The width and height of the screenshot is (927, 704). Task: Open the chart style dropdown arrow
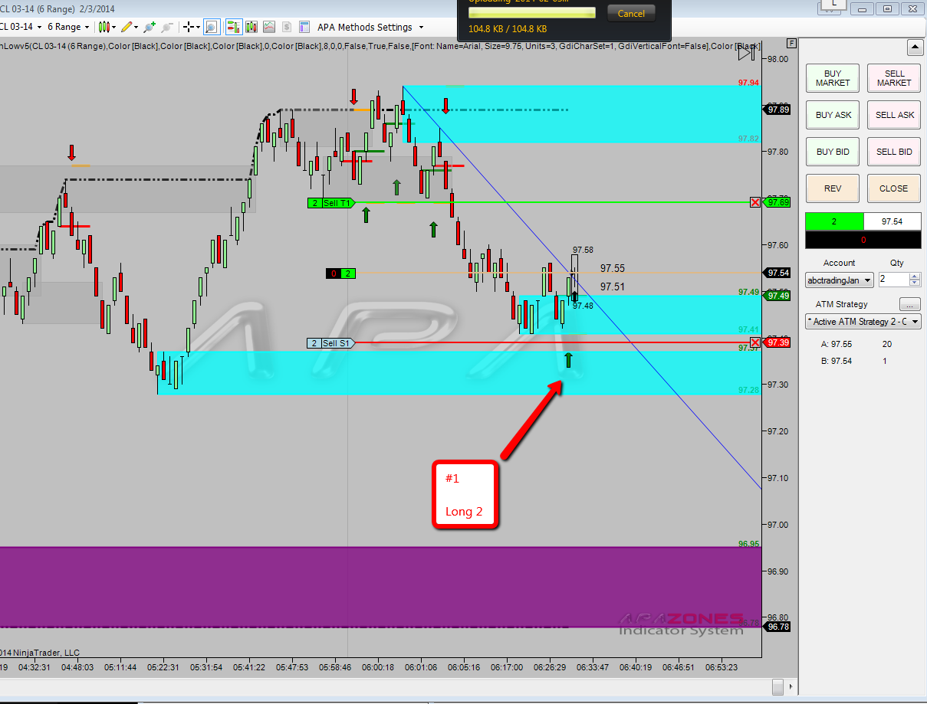(x=112, y=27)
